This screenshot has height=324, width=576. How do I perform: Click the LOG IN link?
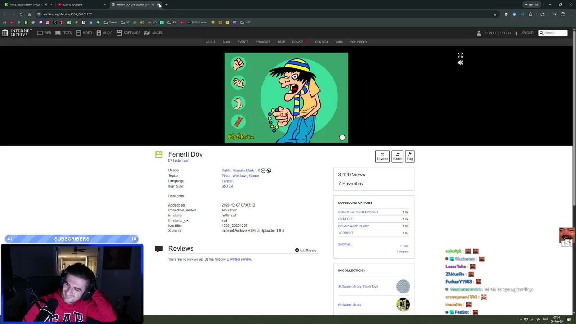pyautogui.click(x=505, y=33)
